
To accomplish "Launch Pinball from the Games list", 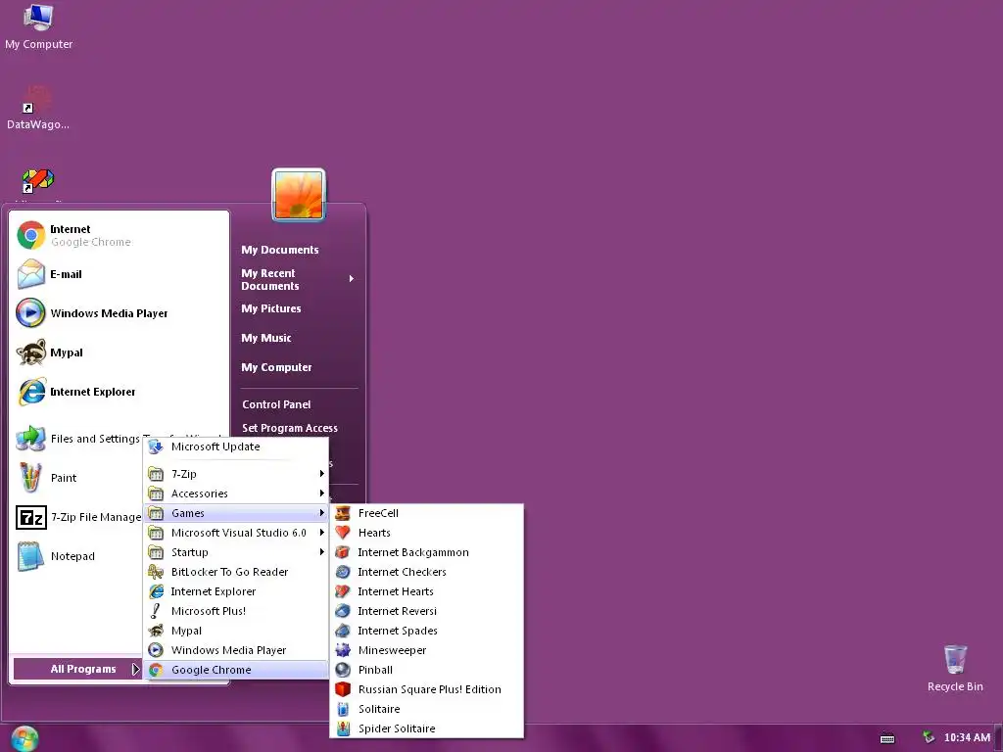I will click(x=427, y=670).
